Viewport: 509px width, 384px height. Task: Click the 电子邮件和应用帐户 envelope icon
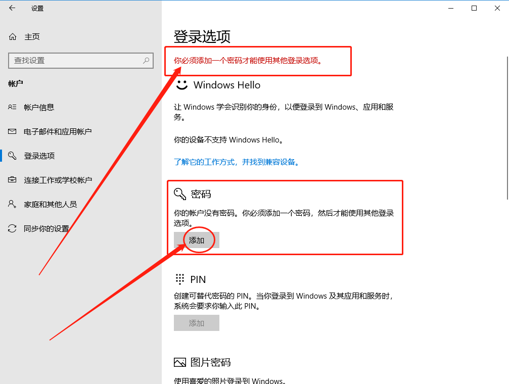12,131
